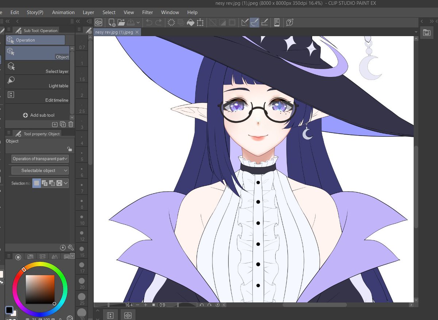Open the Help menu

[192, 12]
